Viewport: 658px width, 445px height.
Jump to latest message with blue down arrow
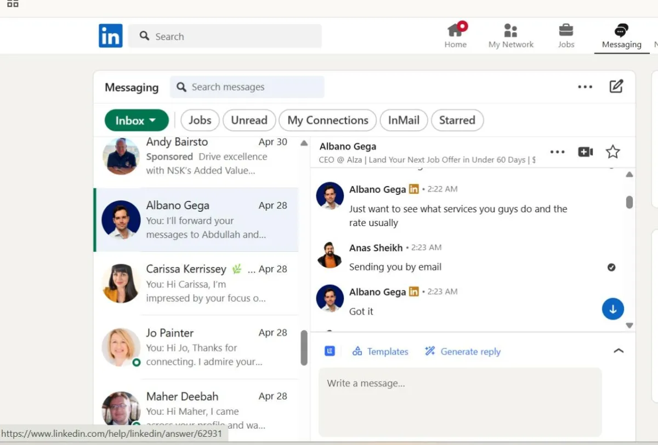click(x=613, y=309)
